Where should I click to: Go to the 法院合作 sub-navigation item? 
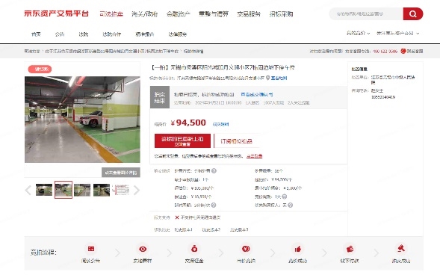click(112, 34)
